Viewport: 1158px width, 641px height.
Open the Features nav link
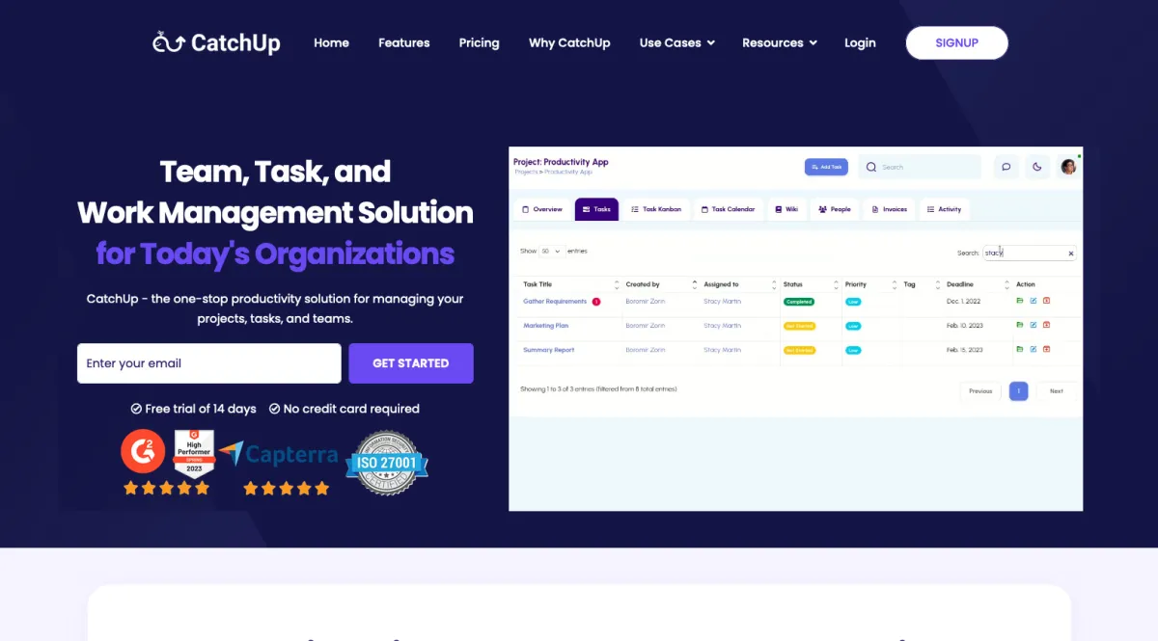pyautogui.click(x=404, y=42)
